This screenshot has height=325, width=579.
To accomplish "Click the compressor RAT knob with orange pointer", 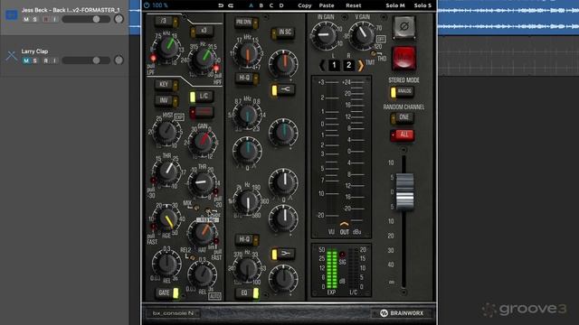I will 203,233.
